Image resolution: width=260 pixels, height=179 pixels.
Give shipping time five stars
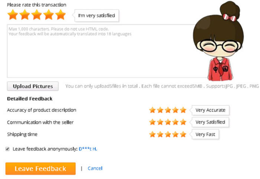pos(183,134)
